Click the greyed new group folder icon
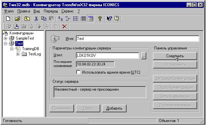The width and height of the screenshot is (206, 125). tap(24, 27)
